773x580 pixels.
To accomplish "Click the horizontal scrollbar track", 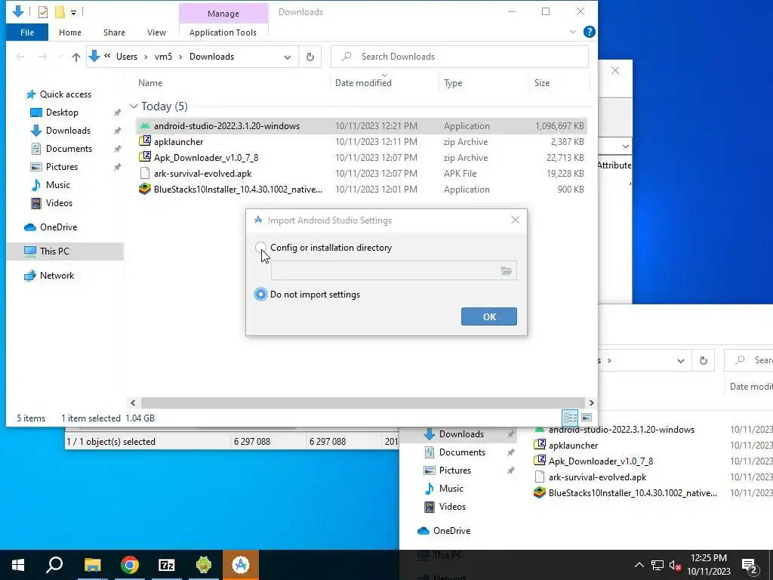I will point(363,403).
